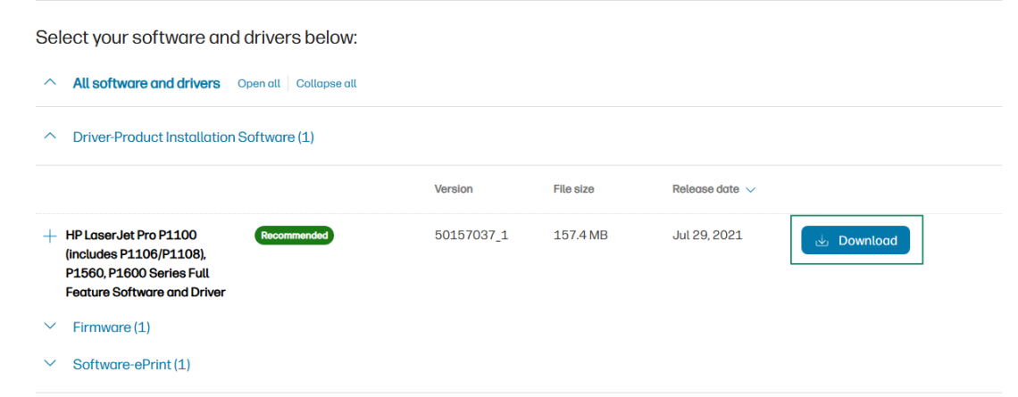The height and width of the screenshot is (397, 1018).
Task: Click the File size column header
Action: [x=573, y=189]
